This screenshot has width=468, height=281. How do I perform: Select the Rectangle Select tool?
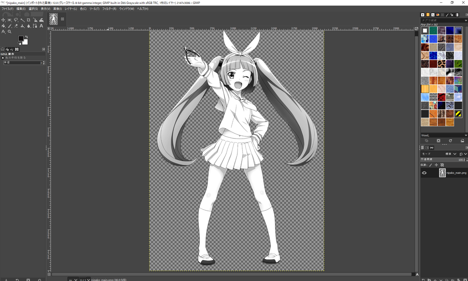[9, 20]
